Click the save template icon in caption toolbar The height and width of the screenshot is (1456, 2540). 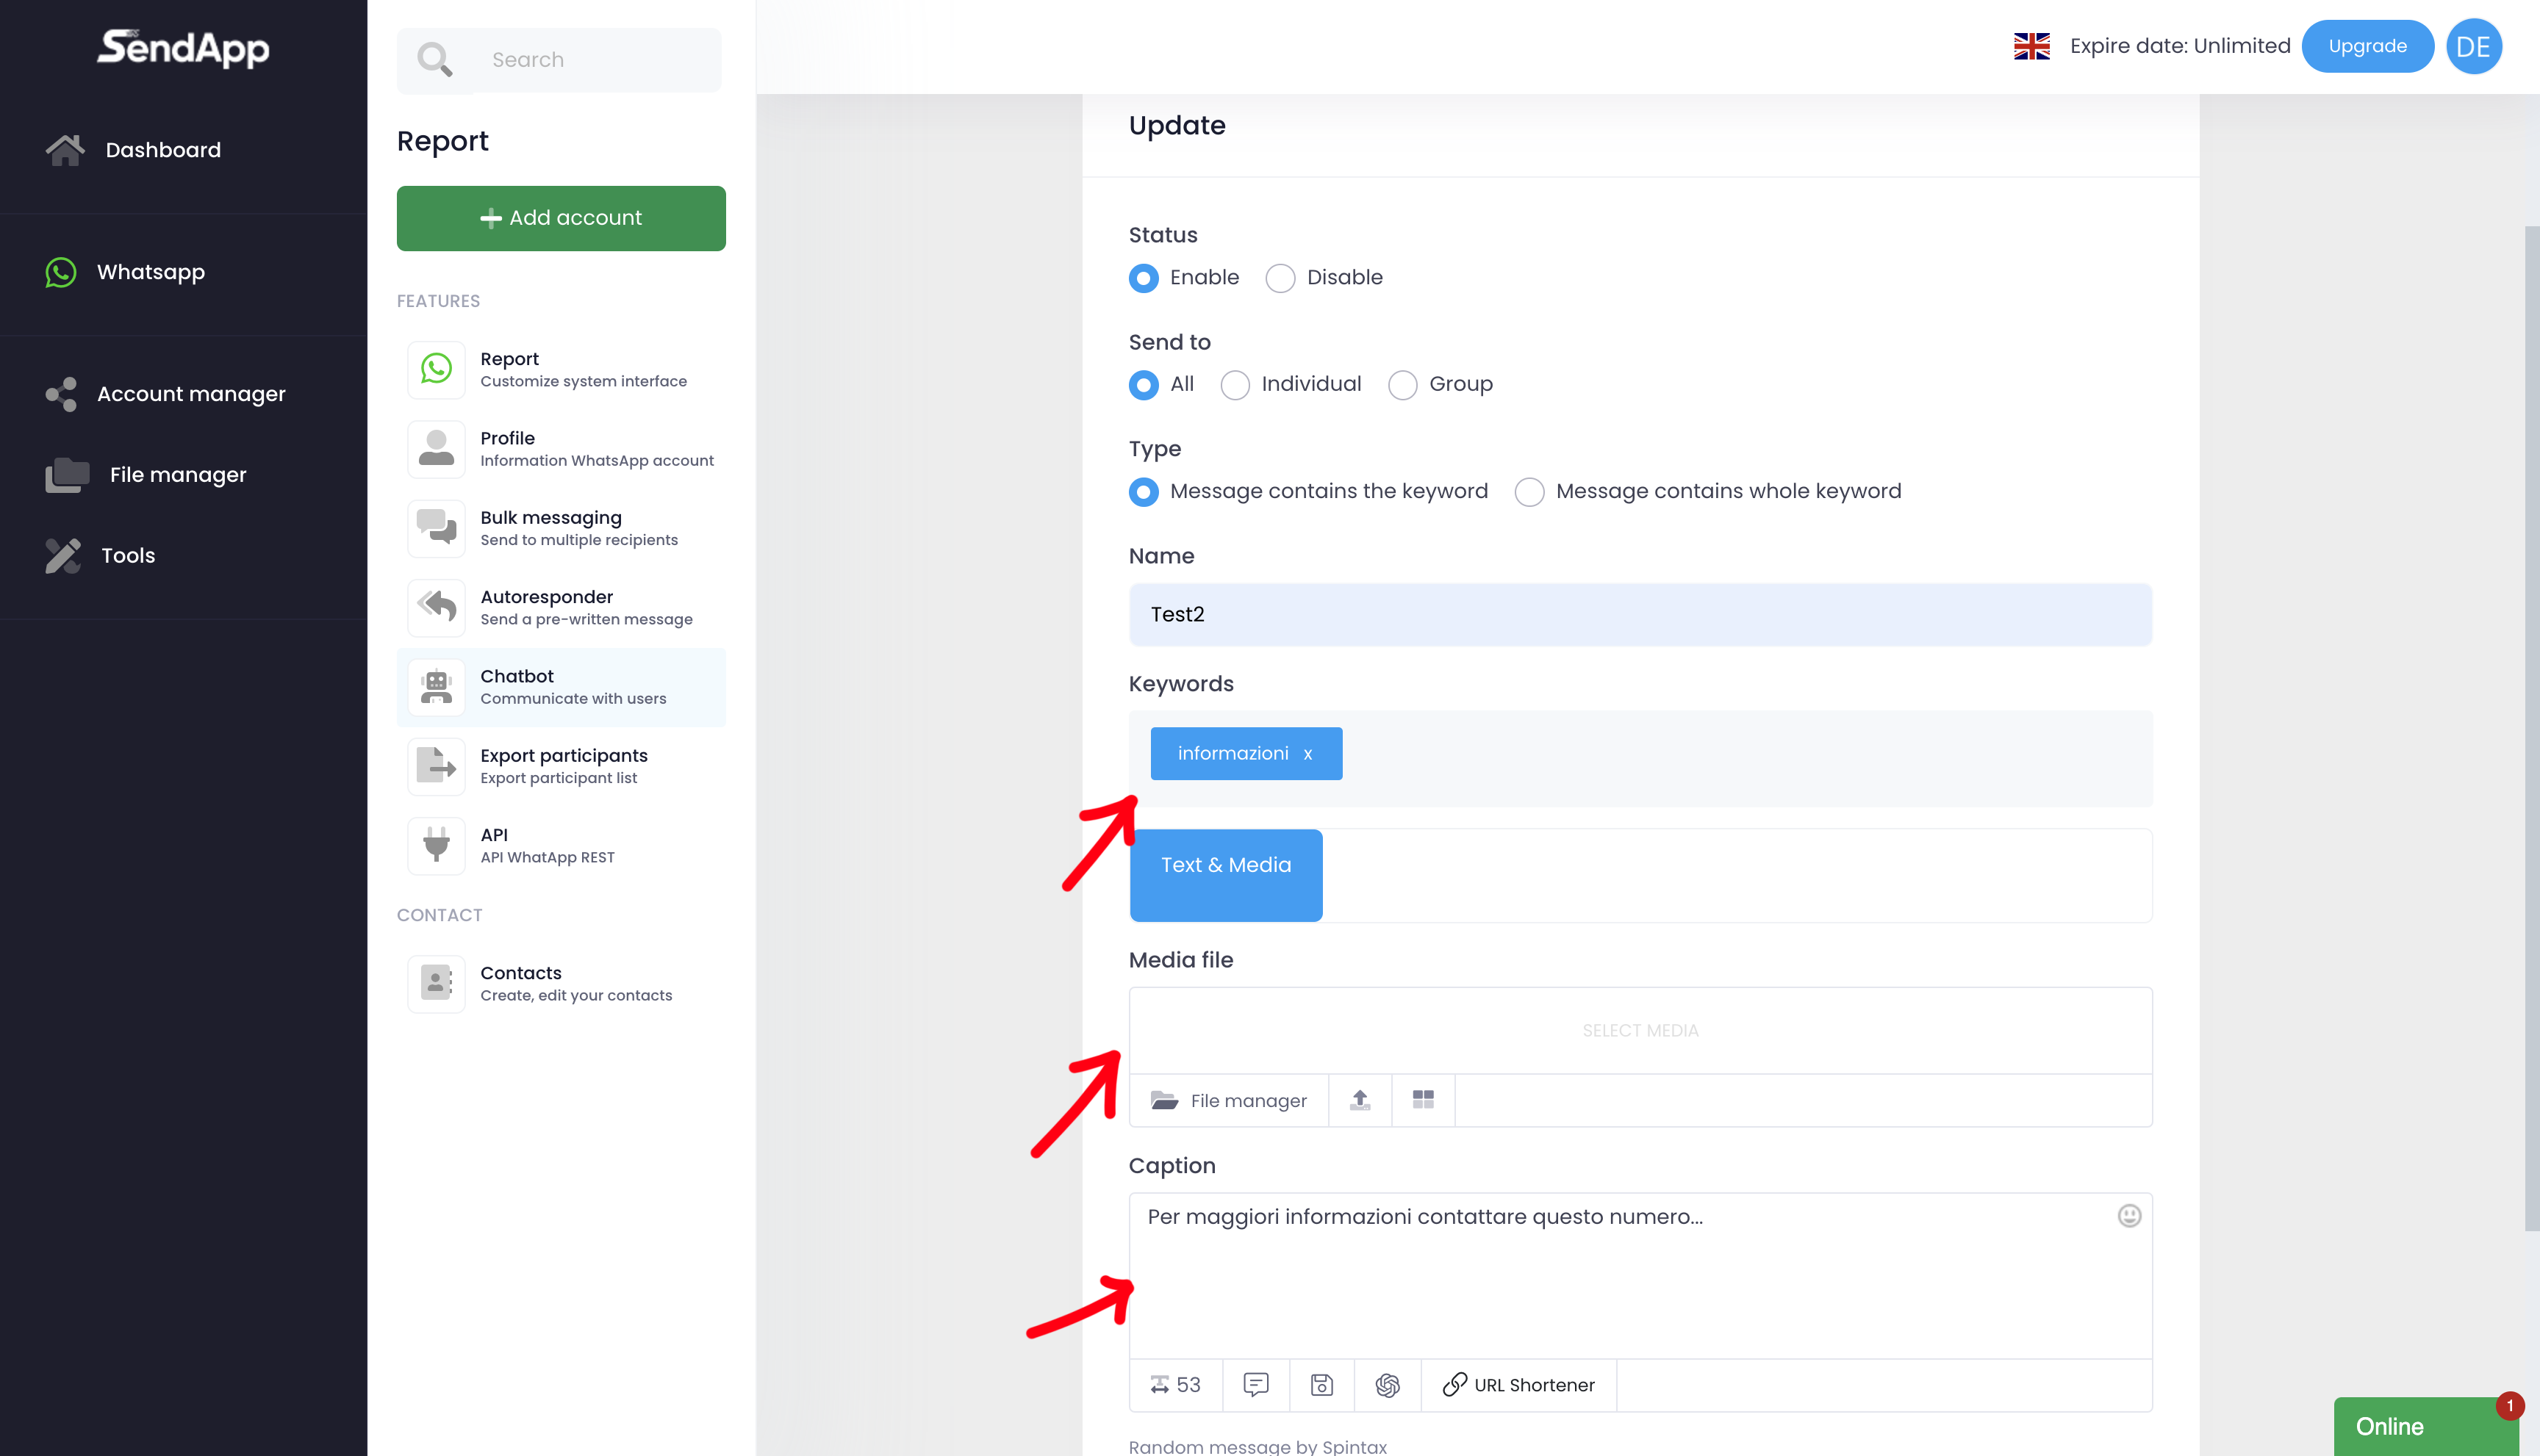point(1321,1385)
